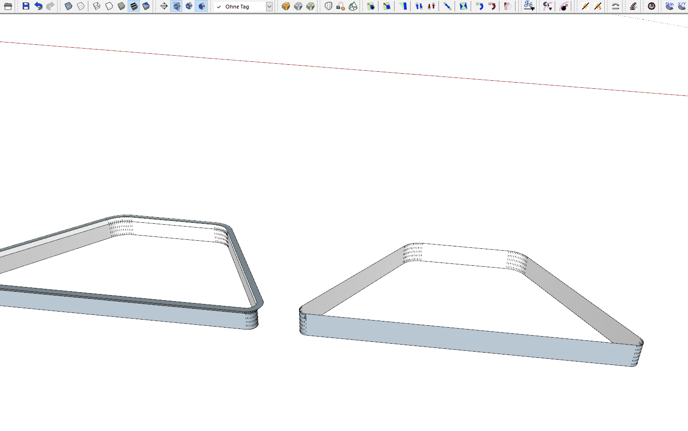Select the right frame's blue front face
Viewport: 688px width, 431px height.
[x=468, y=339]
